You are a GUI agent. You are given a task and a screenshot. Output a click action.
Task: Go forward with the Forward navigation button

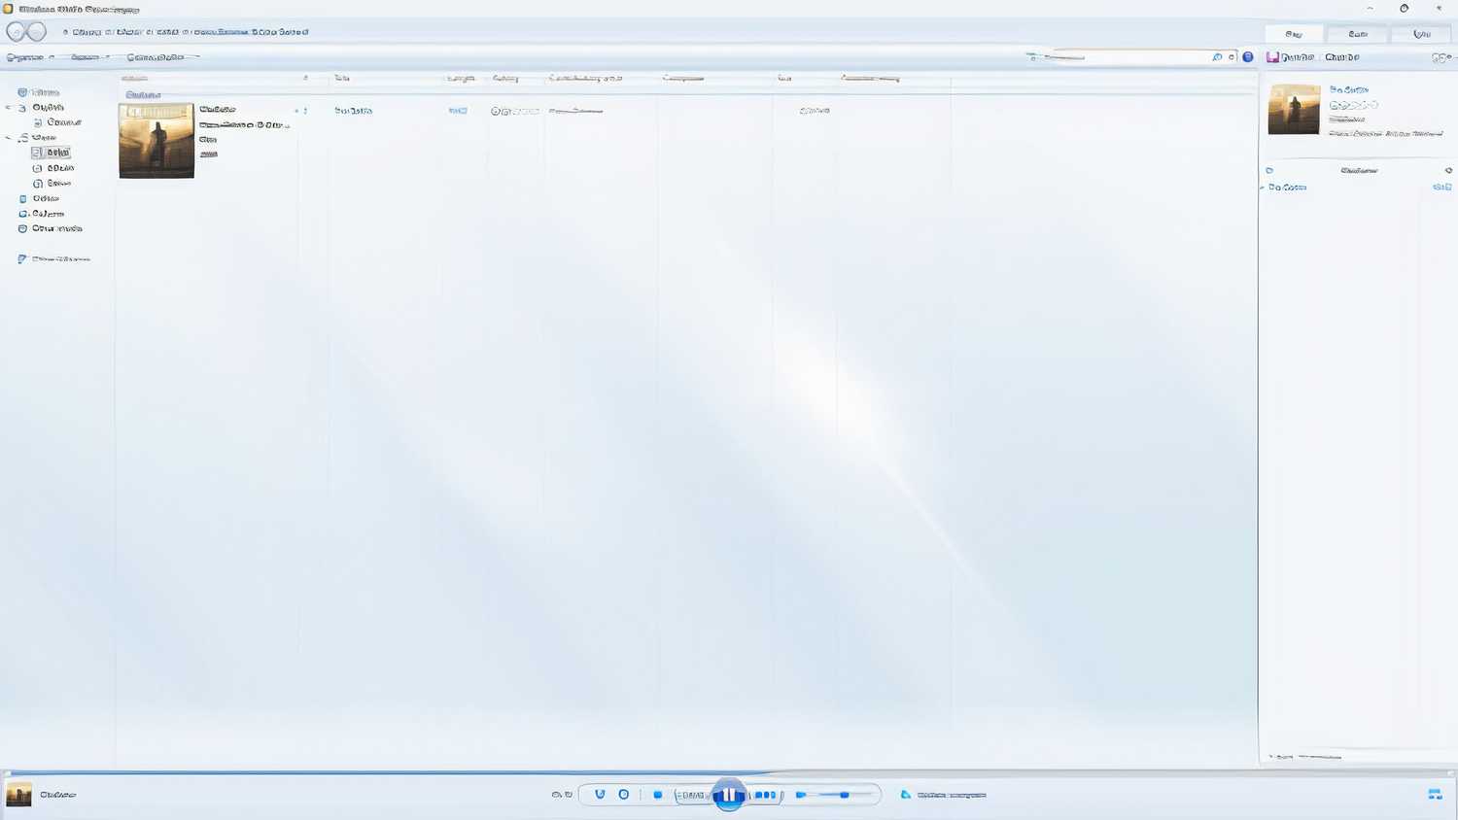(37, 32)
